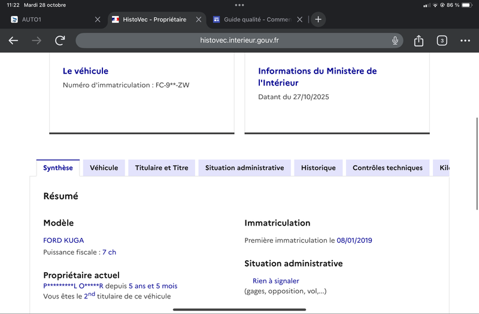This screenshot has width=479, height=314.
Task: Tap the three dots multitasking control at top
Action: click(x=239, y=5)
